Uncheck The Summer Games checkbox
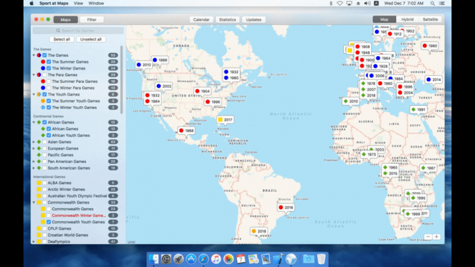Screen dimensions: 475x267 pos(49,62)
